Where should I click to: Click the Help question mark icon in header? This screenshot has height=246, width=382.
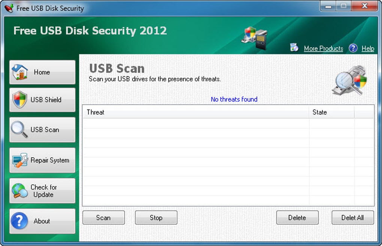pos(353,48)
